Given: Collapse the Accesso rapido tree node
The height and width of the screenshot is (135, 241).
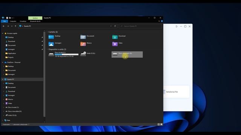Looking at the screenshot, I should point(3,33).
